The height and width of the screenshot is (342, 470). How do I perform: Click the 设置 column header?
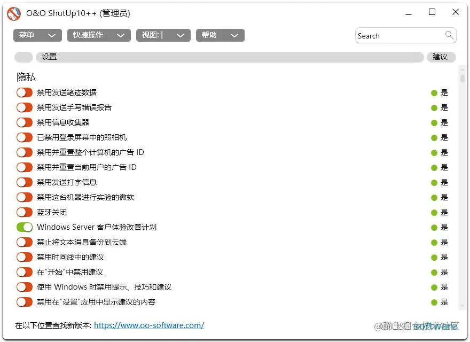pos(230,57)
